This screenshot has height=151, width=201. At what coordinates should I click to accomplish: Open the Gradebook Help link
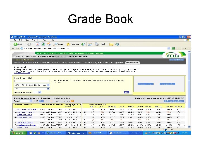coord(22,73)
